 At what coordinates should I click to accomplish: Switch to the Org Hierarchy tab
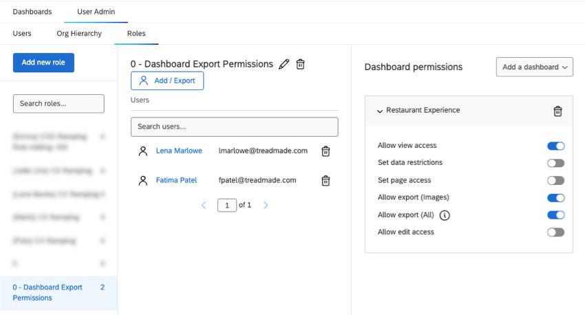(x=79, y=33)
